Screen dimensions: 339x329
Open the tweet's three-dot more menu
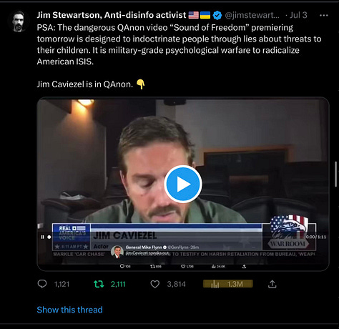coord(323,16)
